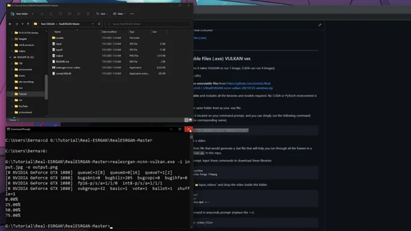
Task: Click the Command Prompt title bar icon
Action: click(8, 129)
